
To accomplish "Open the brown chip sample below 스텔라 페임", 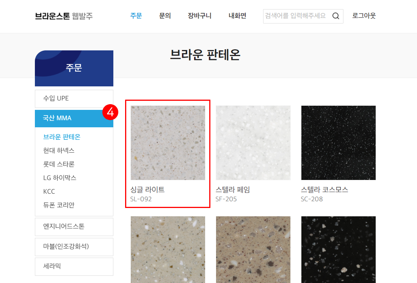I will point(253,250).
